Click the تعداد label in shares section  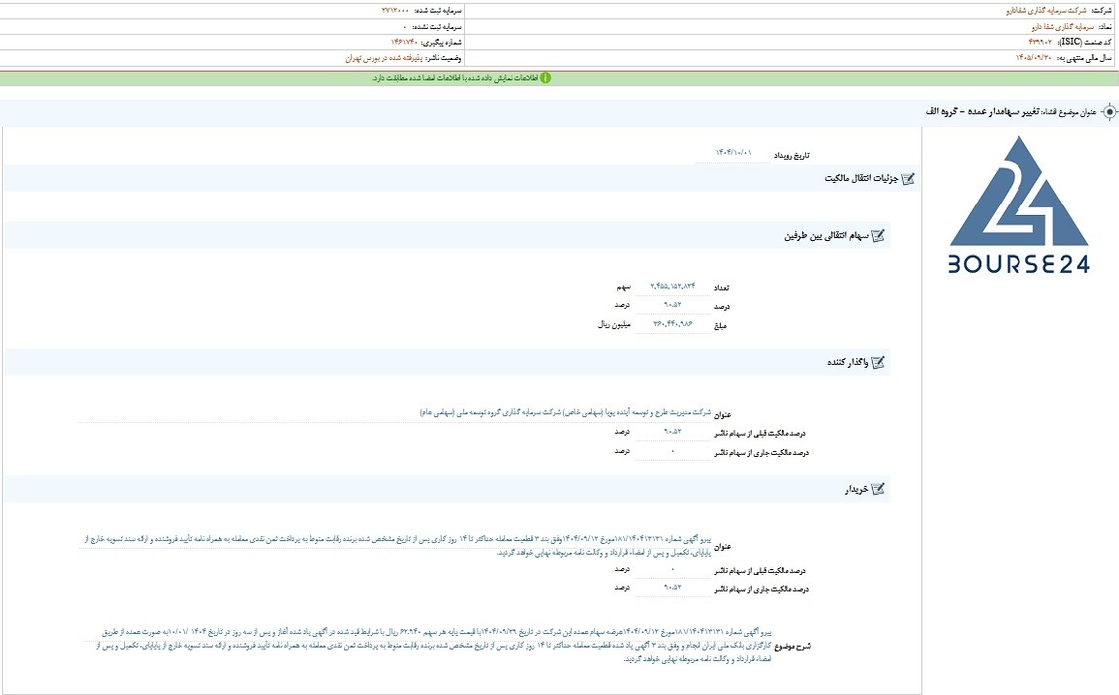click(722, 288)
